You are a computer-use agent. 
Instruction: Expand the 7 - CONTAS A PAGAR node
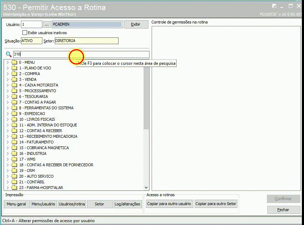(7, 102)
